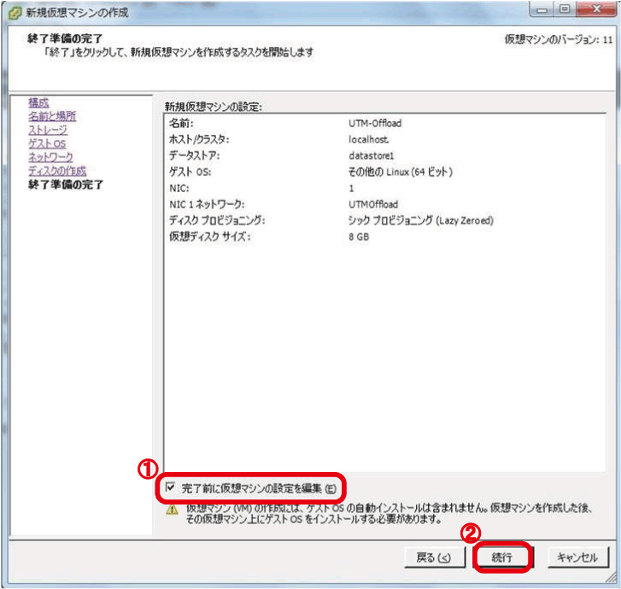This screenshot has height=589, width=621.
Task: Click the 仮想マシンのバージョン: 11 text
Action: (559, 39)
